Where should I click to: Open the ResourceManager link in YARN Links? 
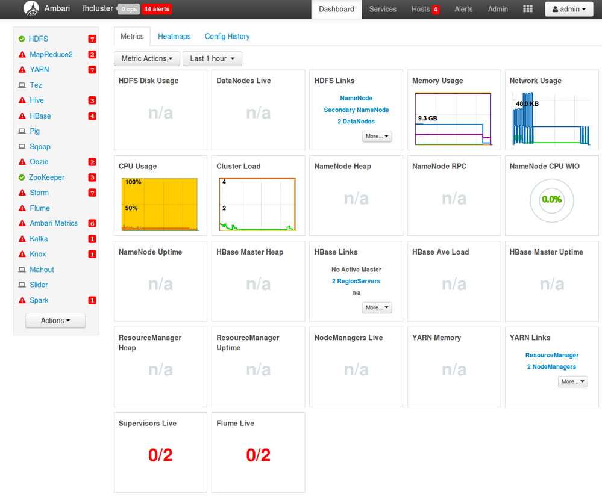552,355
